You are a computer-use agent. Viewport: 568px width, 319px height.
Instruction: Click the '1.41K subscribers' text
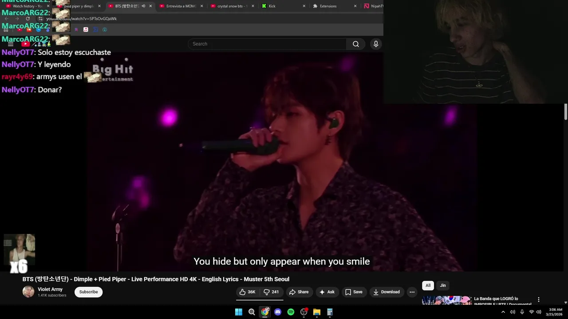pos(52,296)
